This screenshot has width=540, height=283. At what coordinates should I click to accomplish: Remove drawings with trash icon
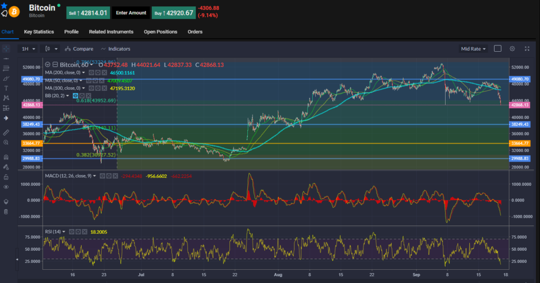[6, 212]
